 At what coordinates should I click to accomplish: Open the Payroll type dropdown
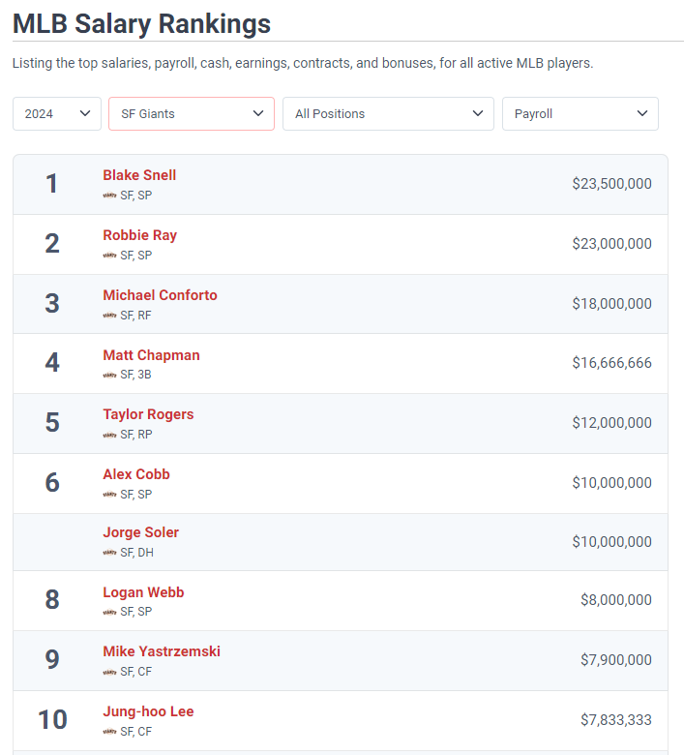(580, 113)
